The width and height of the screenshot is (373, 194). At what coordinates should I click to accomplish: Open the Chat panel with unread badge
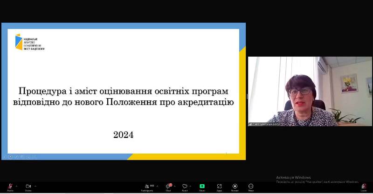(168, 187)
